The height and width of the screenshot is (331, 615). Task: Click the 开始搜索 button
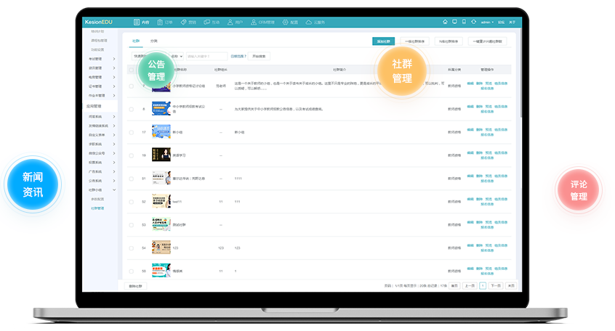pos(260,56)
